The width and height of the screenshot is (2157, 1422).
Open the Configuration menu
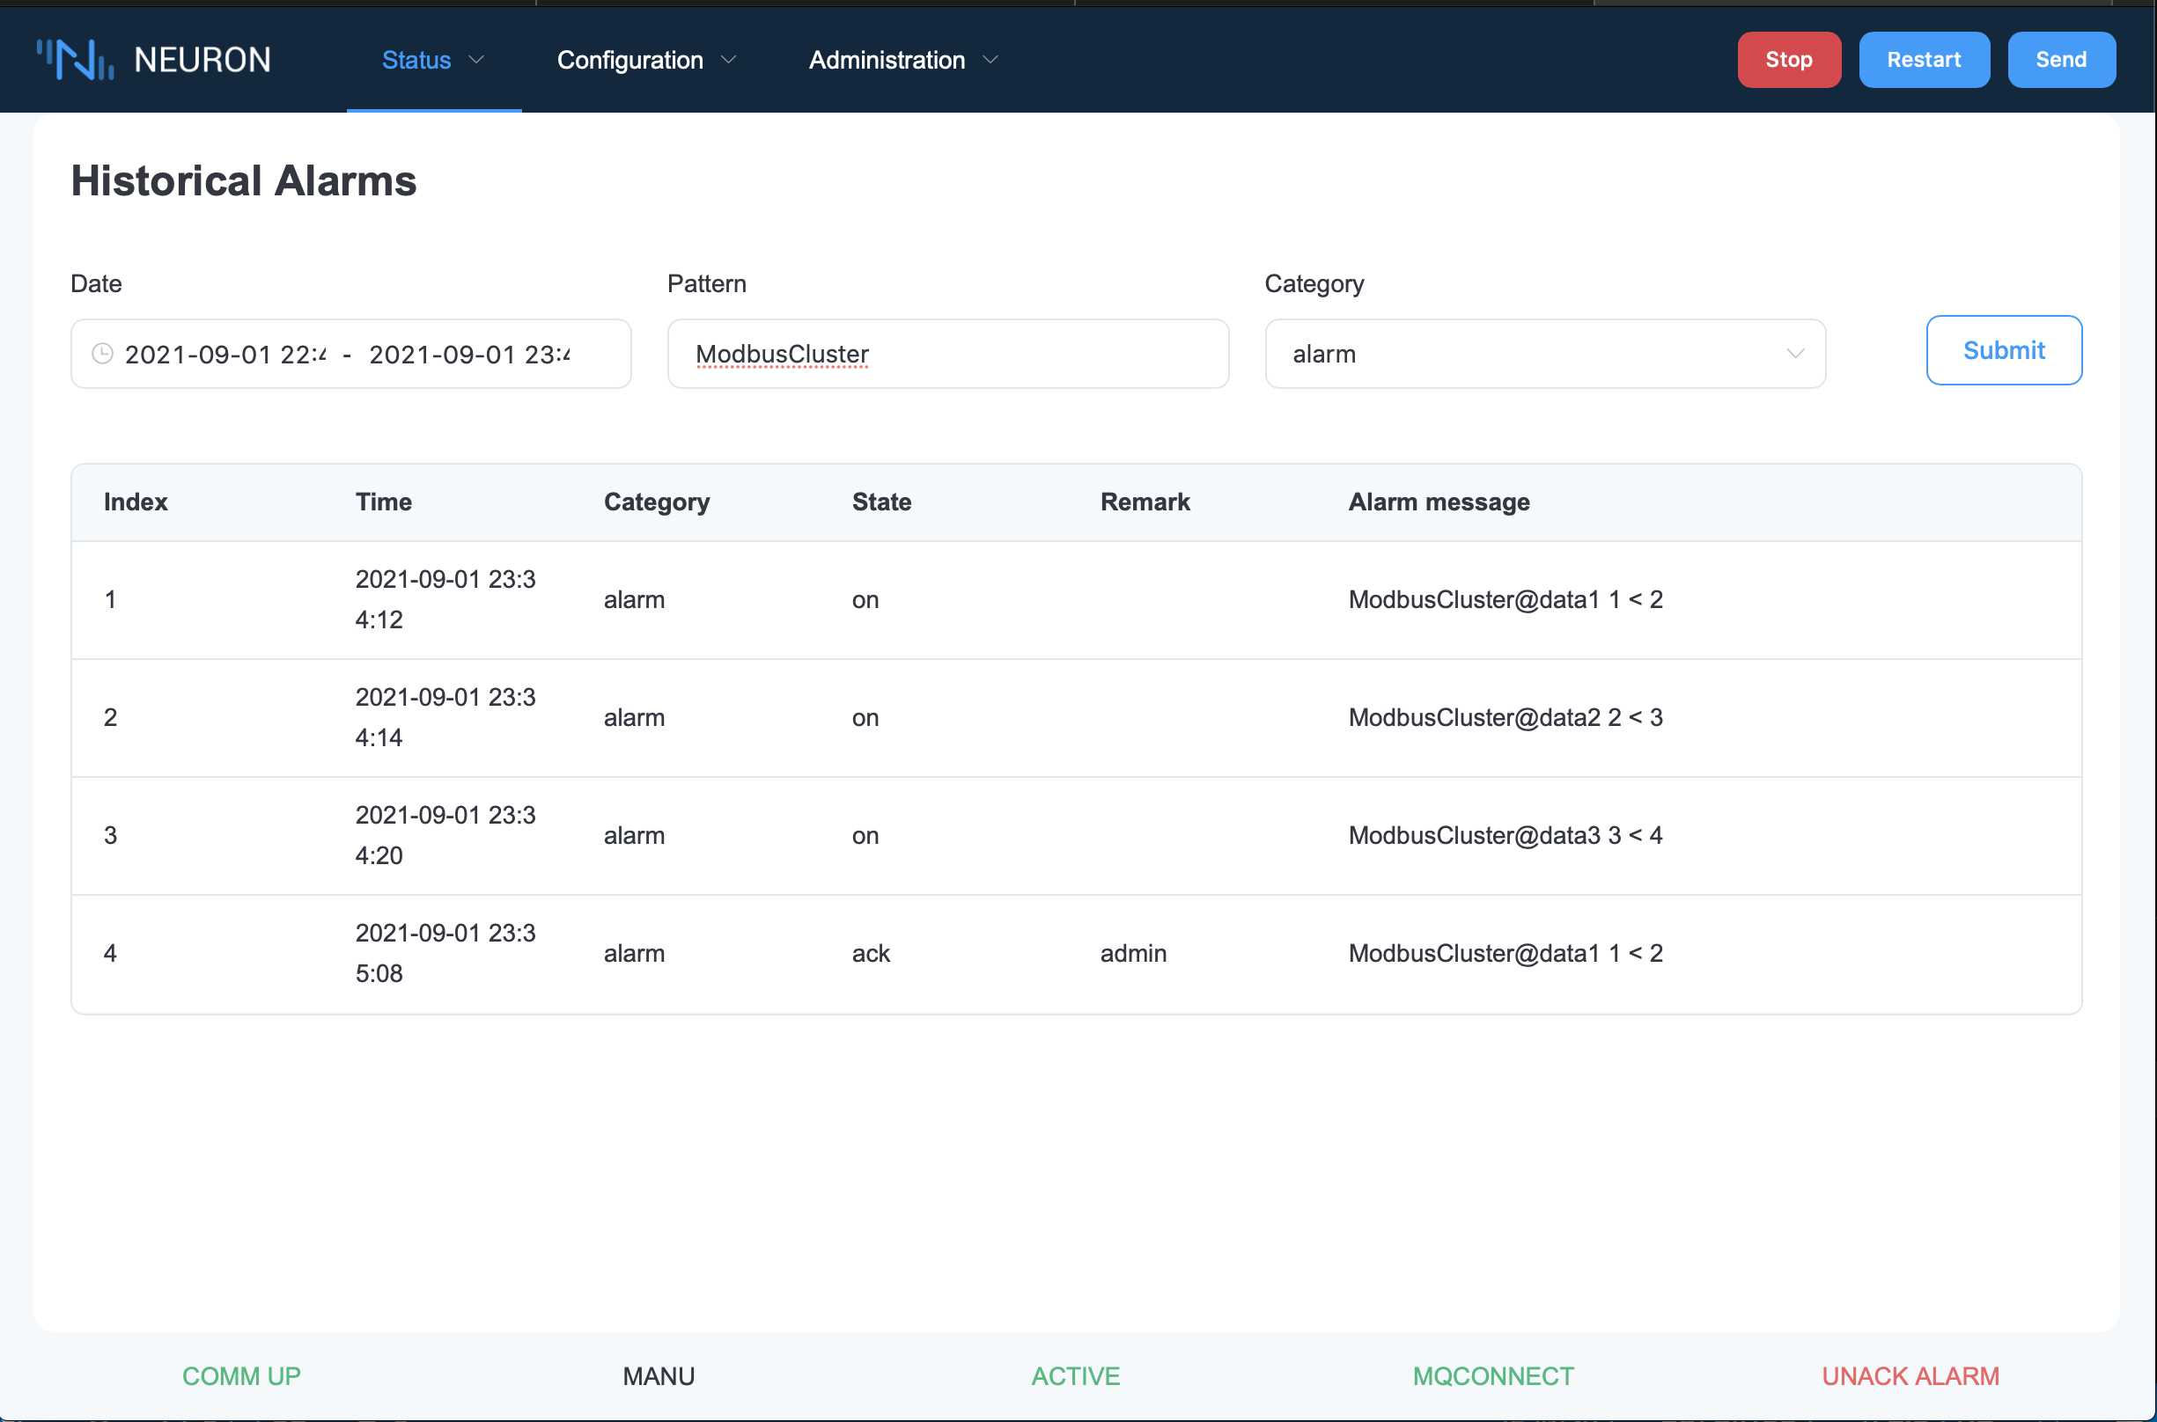pyautogui.click(x=647, y=60)
